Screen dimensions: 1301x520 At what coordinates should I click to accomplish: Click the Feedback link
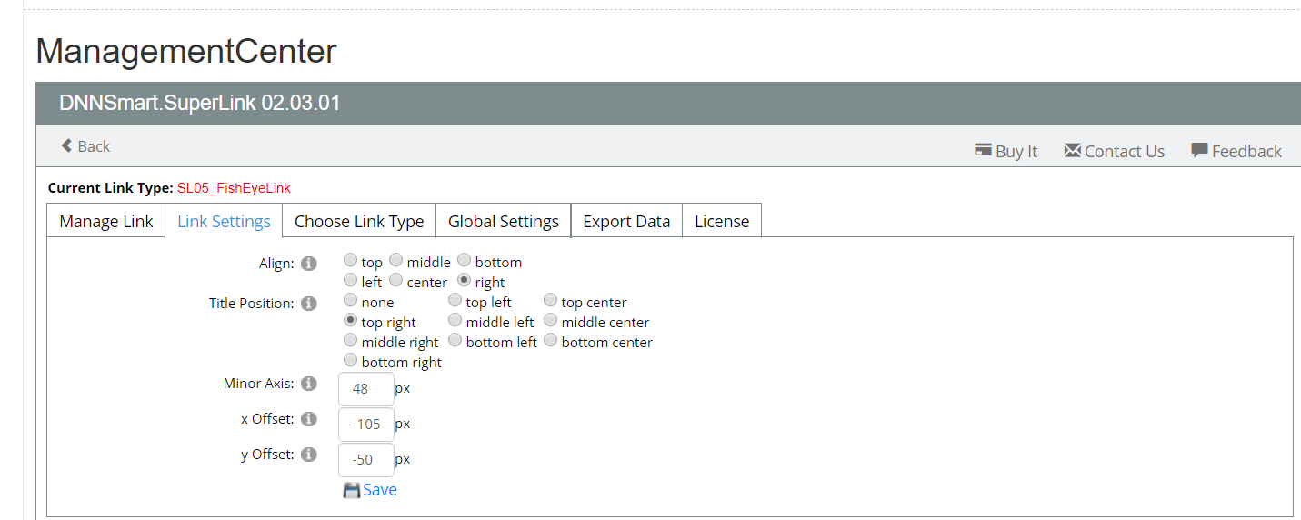(1236, 151)
